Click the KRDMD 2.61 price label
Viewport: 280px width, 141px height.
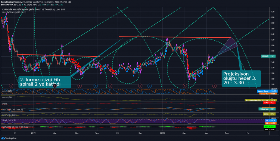point(268,56)
